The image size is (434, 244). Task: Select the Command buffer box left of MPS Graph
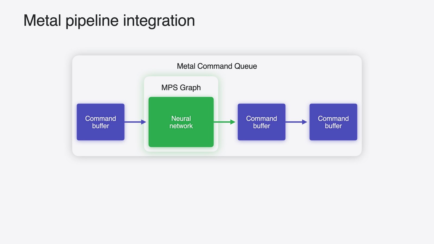pyautogui.click(x=101, y=122)
